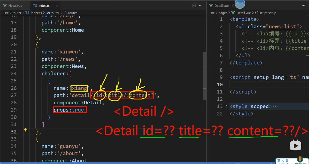Open 'src' breadcrumb above Detail.vue editor
The height and width of the screenshot is (164, 309).
coord(212,13)
